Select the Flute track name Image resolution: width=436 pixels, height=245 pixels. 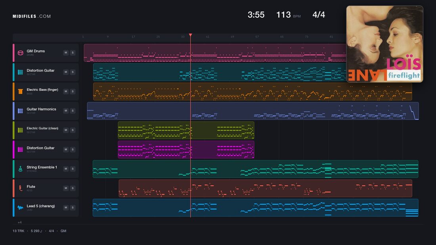[31, 187]
